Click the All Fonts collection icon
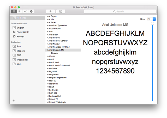Viewport: 167px width, 118px height. (x=14, y=18)
